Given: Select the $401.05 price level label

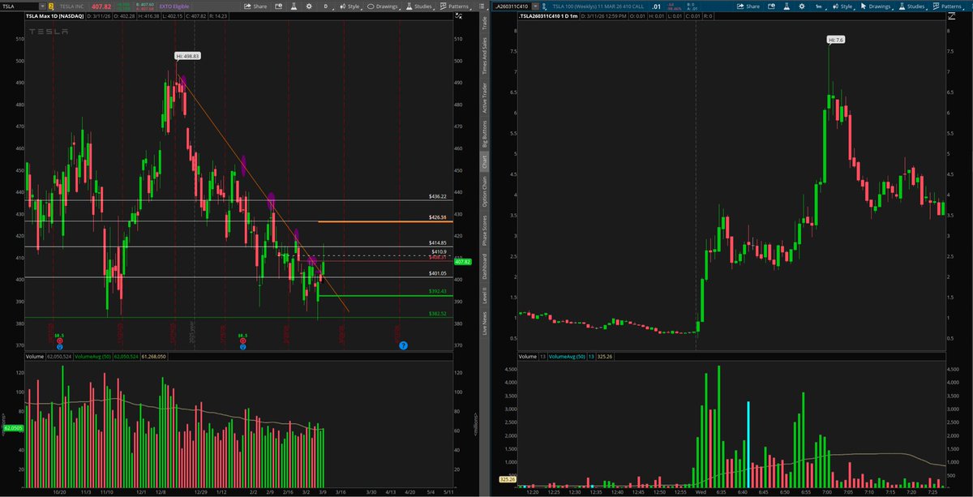Looking at the screenshot, I should click(x=439, y=273).
